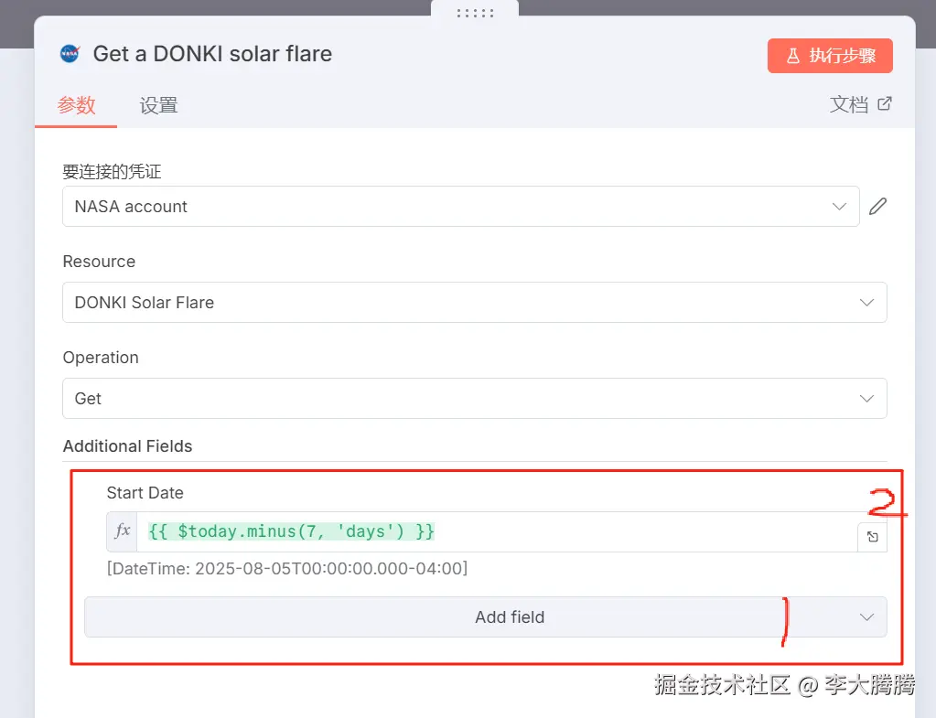The width and height of the screenshot is (936, 718).
Task: Click the DateTime result preview text
Action: click(x=287, y=568)
